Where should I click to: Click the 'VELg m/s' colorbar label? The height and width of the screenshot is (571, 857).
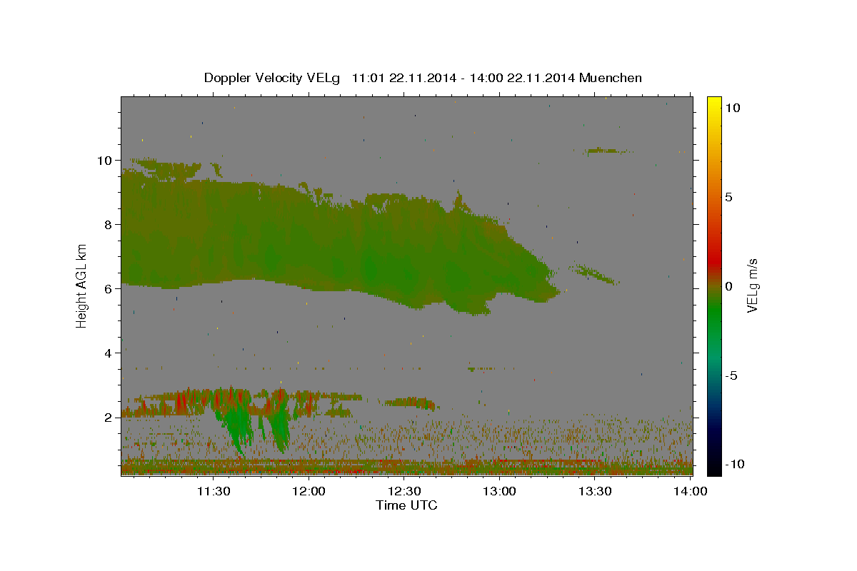pos(752,285)
